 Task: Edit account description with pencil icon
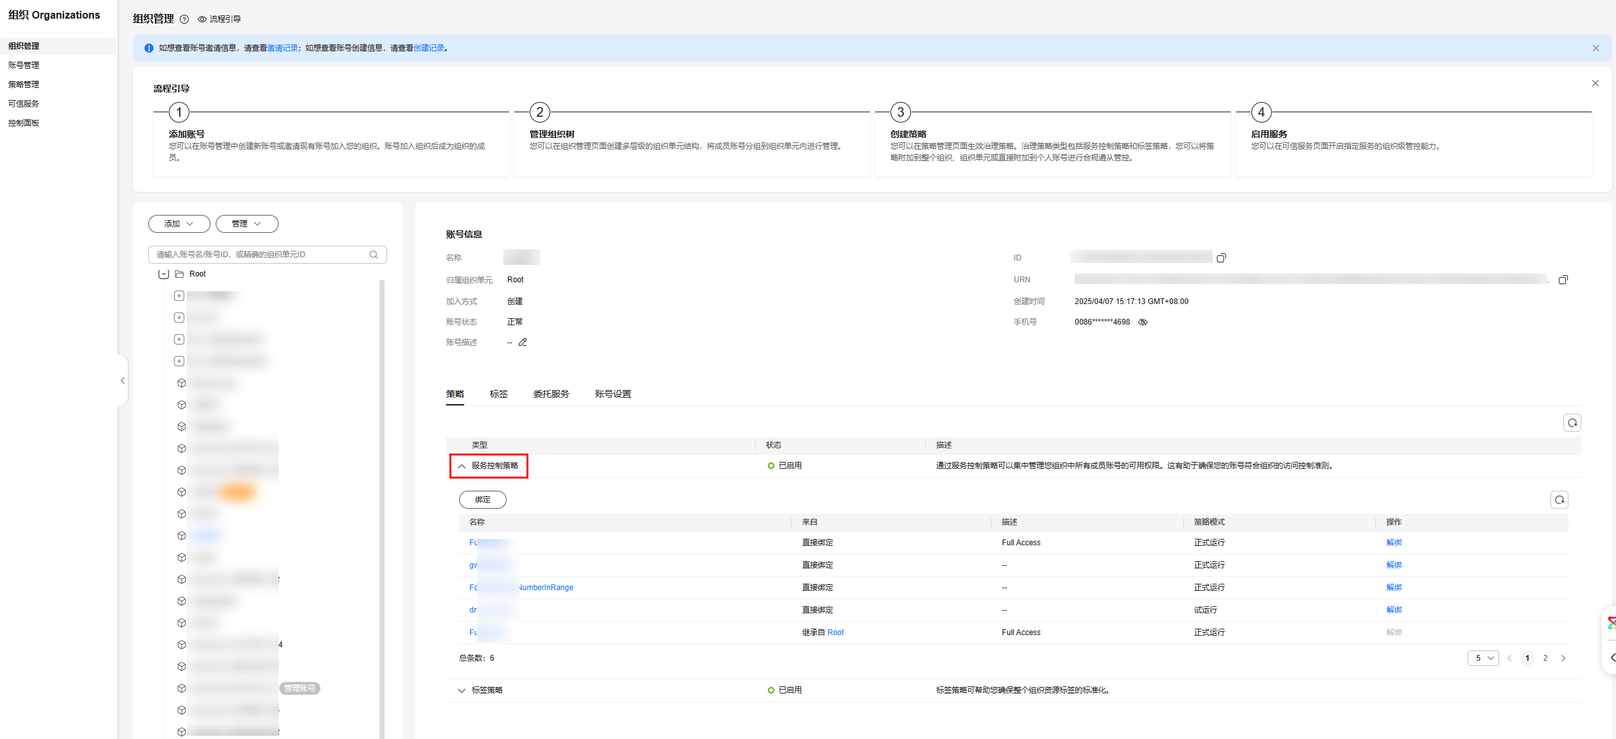click(523, 343)
